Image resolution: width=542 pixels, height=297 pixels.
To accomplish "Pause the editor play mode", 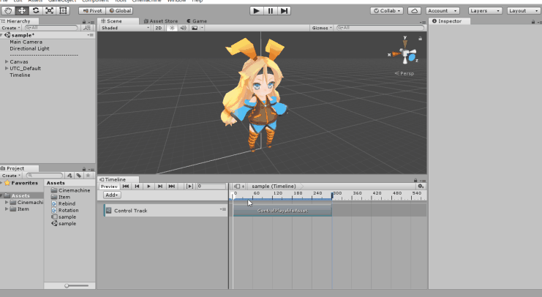I will click(271, 11).
